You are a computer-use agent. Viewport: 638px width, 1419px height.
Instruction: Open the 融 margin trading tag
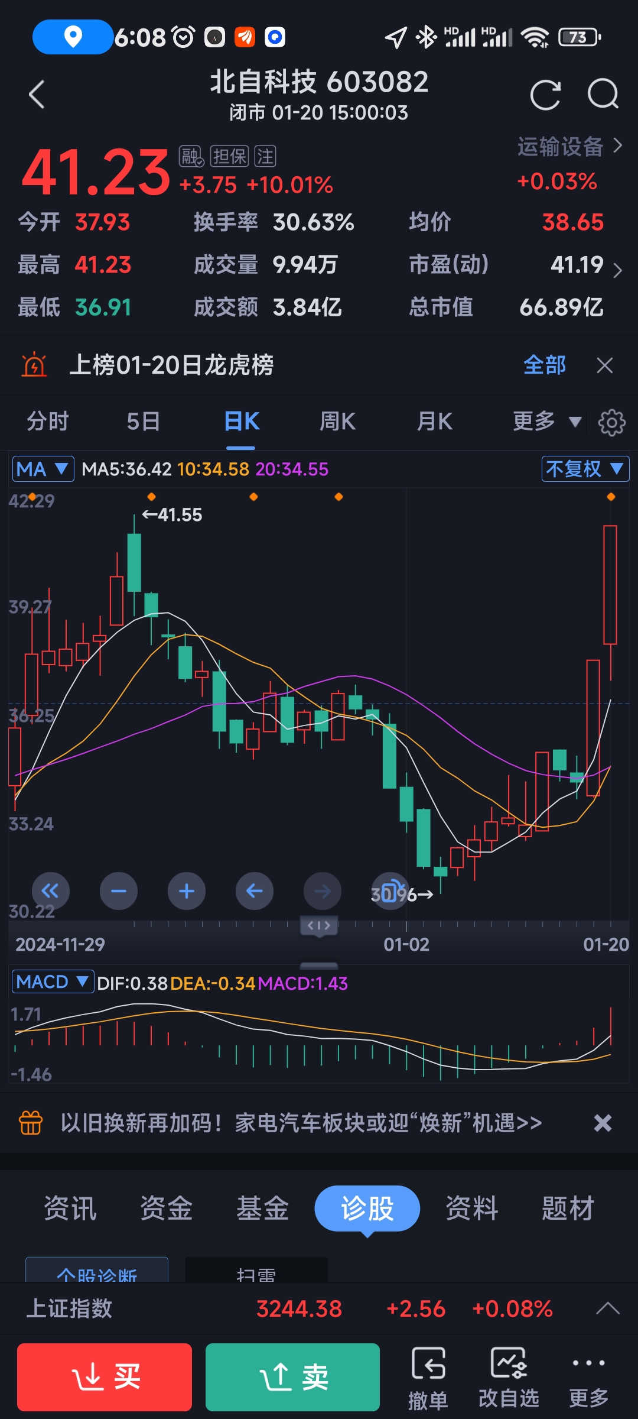coord(191,157)
